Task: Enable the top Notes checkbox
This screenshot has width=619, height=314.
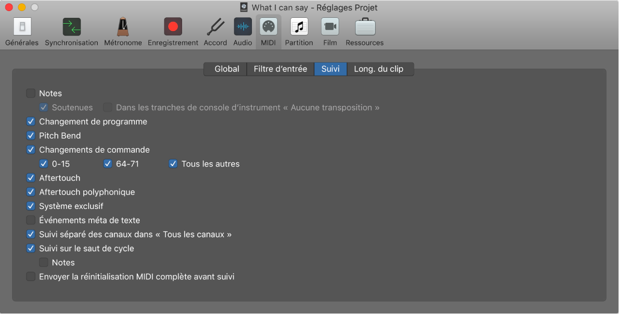Action: pos(31,93)
